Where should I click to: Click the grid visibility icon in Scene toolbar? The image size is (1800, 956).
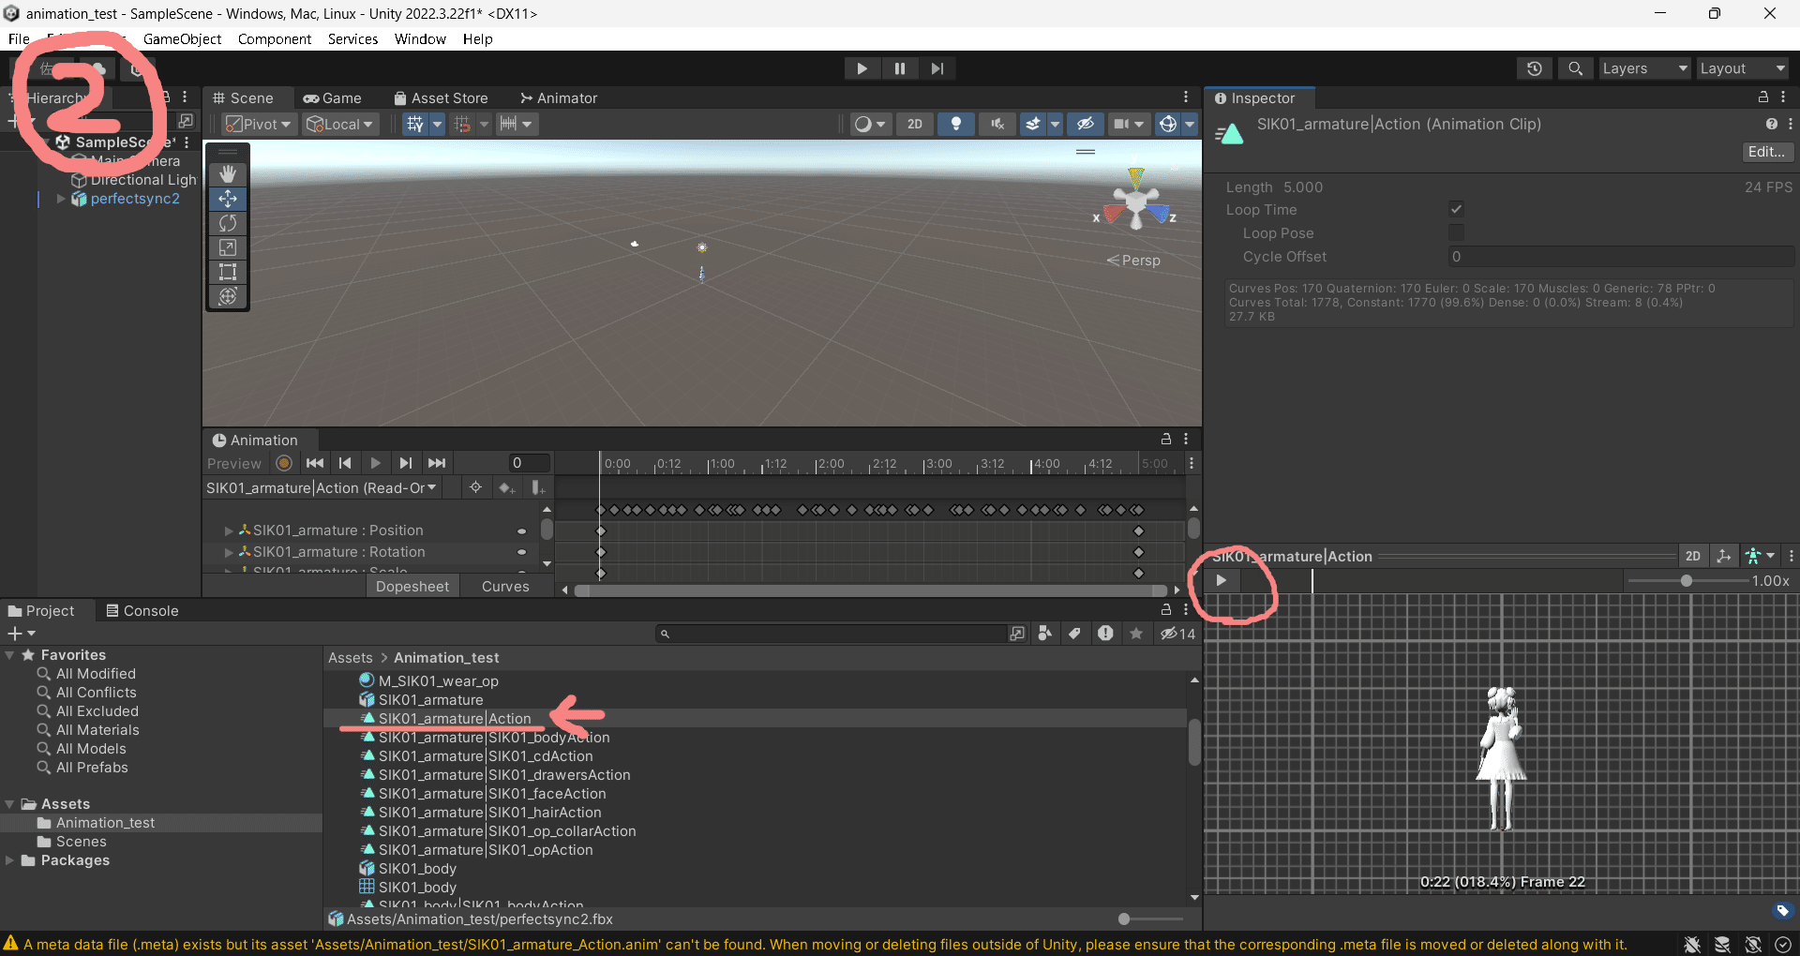[x=416, y=123]
